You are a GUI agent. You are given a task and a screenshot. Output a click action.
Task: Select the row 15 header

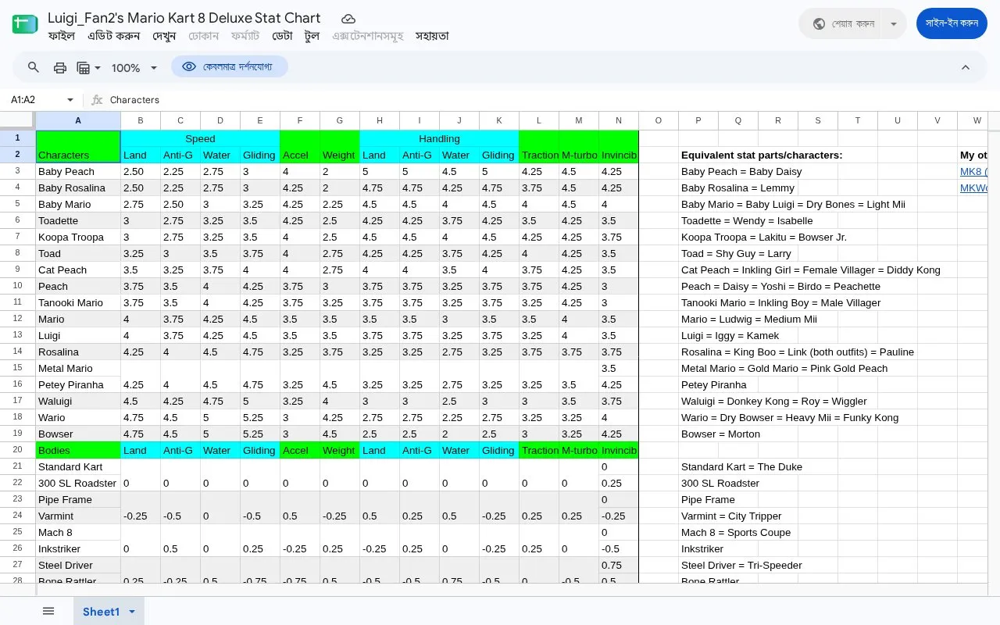tap(17, 368)
